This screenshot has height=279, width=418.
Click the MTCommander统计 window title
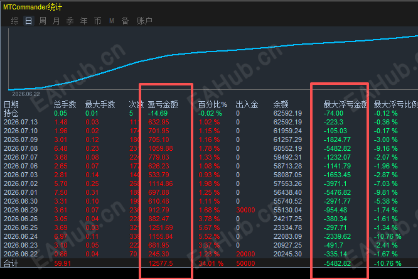coord(33,7)
